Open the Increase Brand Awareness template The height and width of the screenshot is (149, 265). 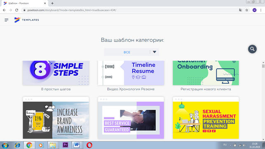tap(56, 118)
